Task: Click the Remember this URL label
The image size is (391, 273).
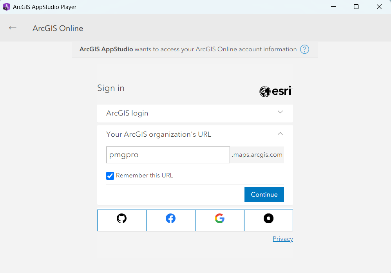Action: coord(145,175)
